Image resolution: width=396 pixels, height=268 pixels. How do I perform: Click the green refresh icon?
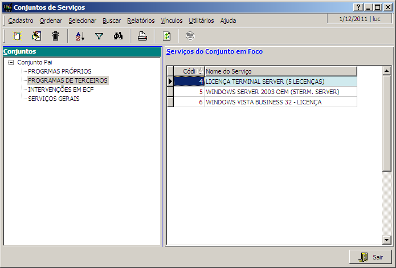tap(166, 36)
